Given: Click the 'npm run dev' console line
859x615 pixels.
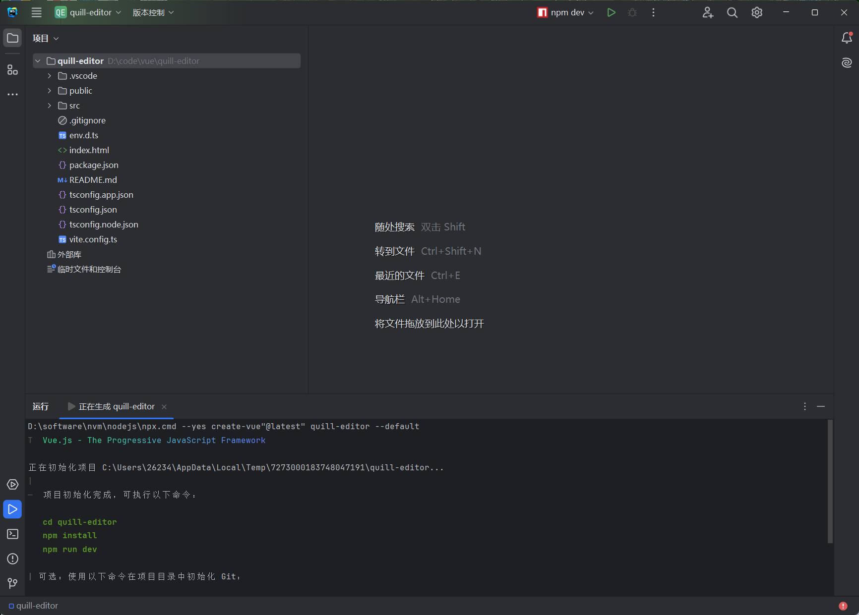Looking at the screenshot, I should click(x=70, y=549).
